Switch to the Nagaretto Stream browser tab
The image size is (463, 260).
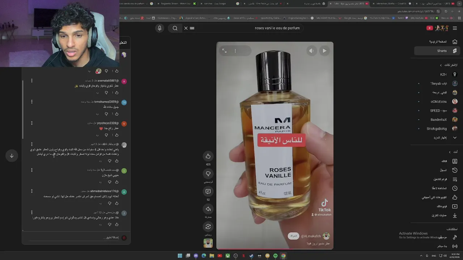(x=176, y=3)
